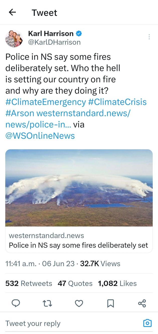View the 1,082 Likes list

(117, 284)
